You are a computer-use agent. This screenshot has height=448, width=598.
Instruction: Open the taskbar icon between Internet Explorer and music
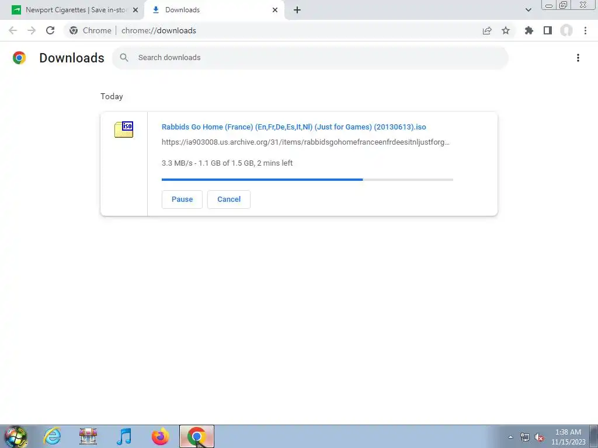point(88,436)
